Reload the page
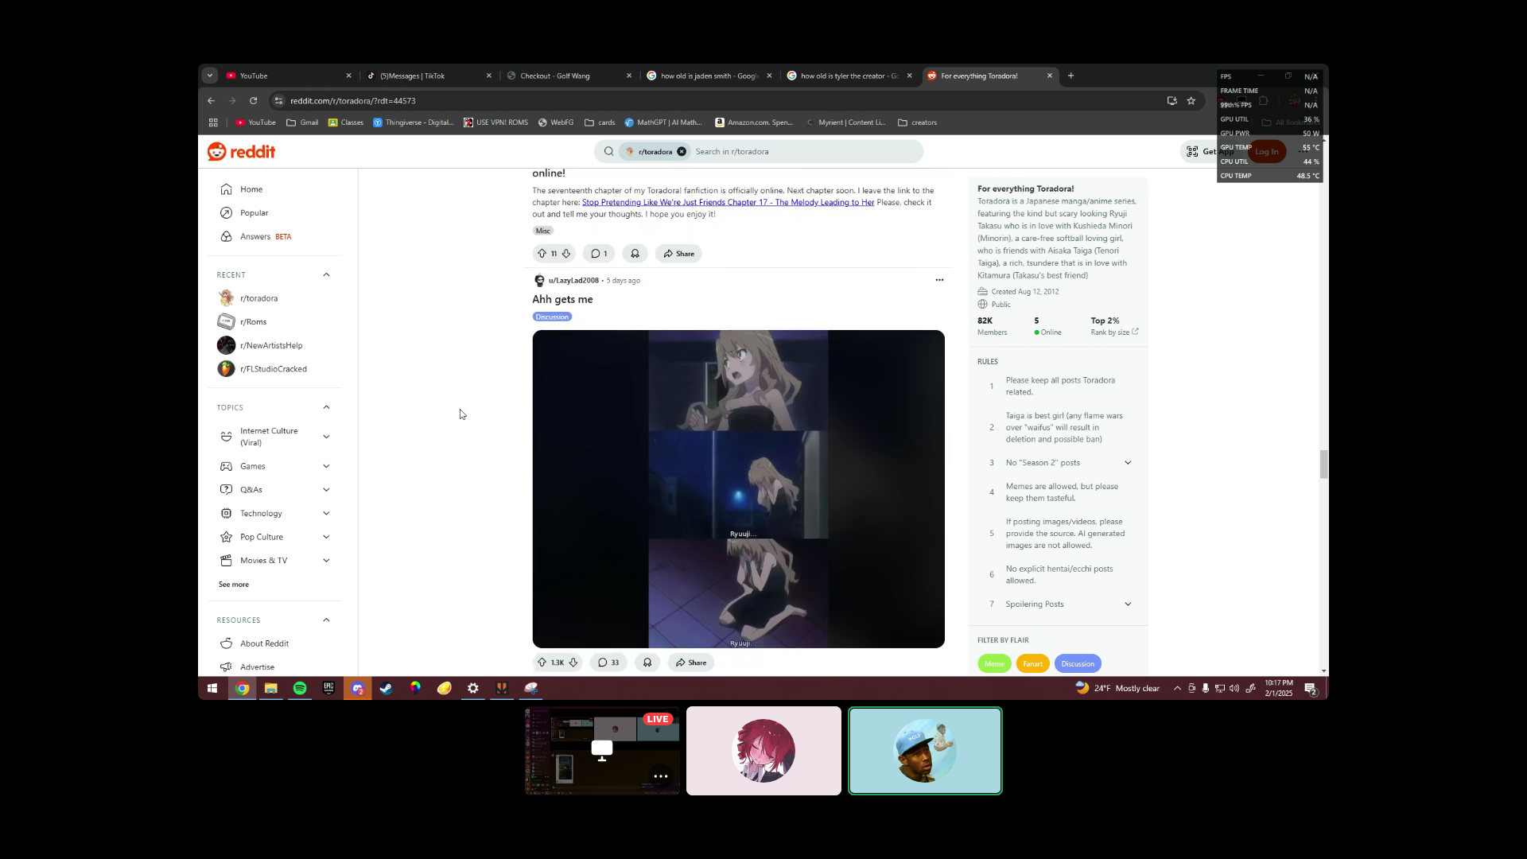This screenshot has height=859, width=1527. pyautogui.click(x=253, y=101)
